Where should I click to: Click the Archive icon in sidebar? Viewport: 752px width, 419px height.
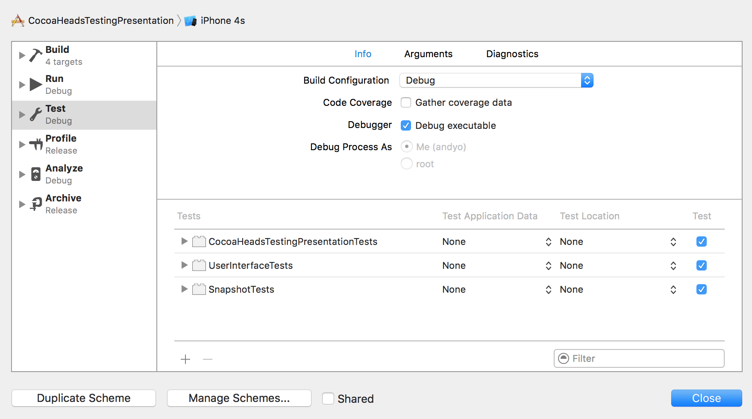[36, 204]
